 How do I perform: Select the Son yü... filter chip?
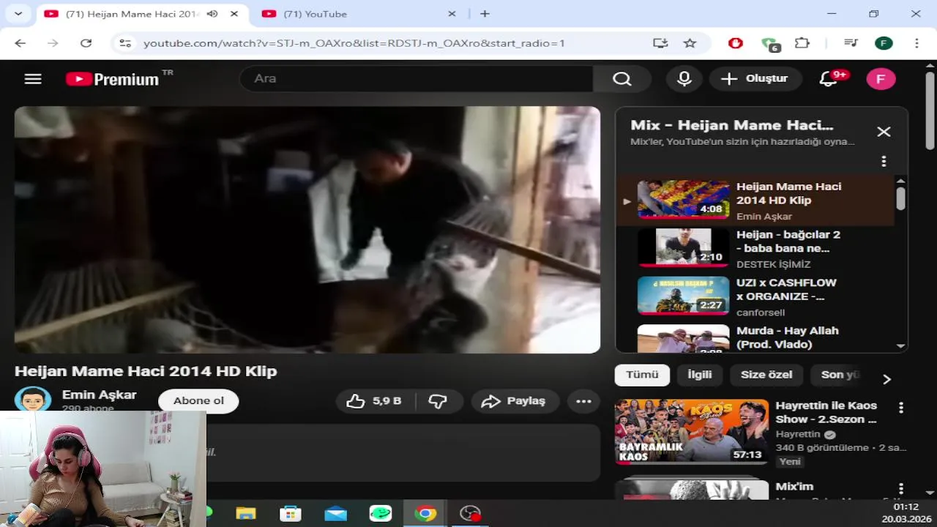(840, 375)
